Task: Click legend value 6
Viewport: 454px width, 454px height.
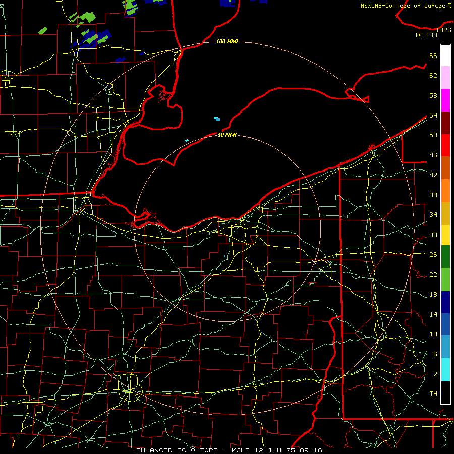Action: click(x=435, y=354)
